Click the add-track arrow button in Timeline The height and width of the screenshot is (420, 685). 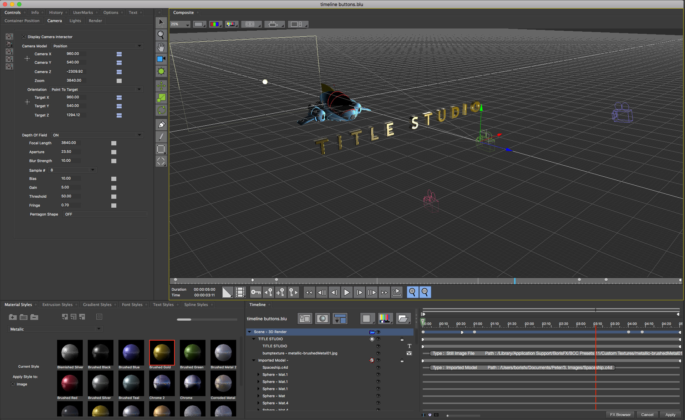[340, 318]
